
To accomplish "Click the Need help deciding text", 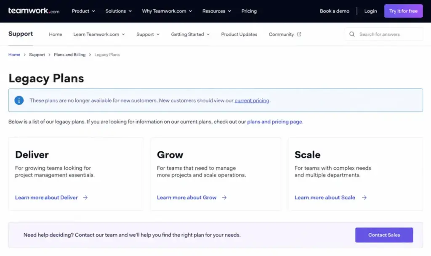I will click(132, 235).
